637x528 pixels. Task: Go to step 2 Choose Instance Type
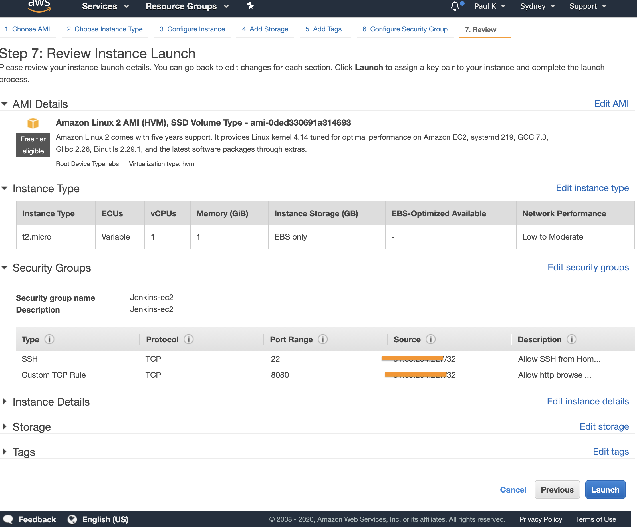[105, 29]
